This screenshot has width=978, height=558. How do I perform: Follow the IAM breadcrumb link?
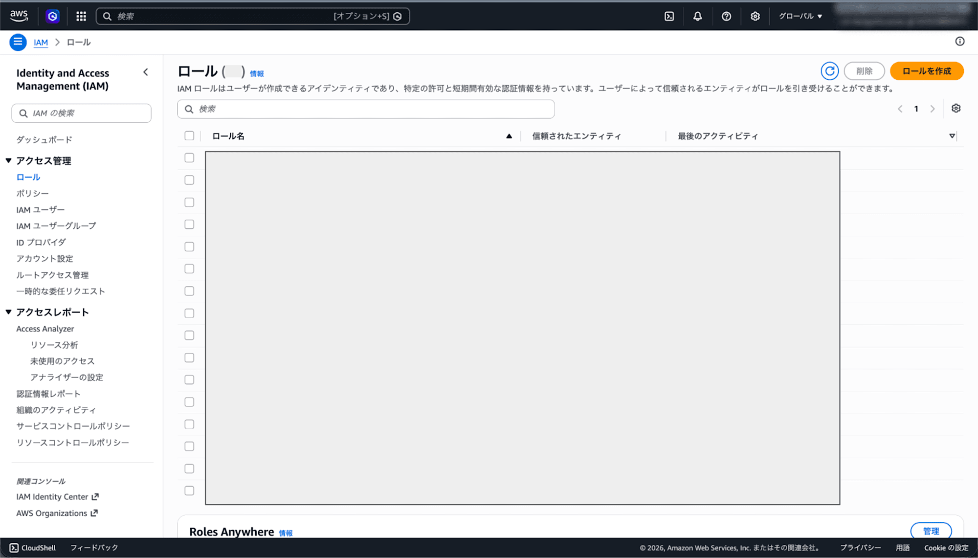tap(41, 42)
